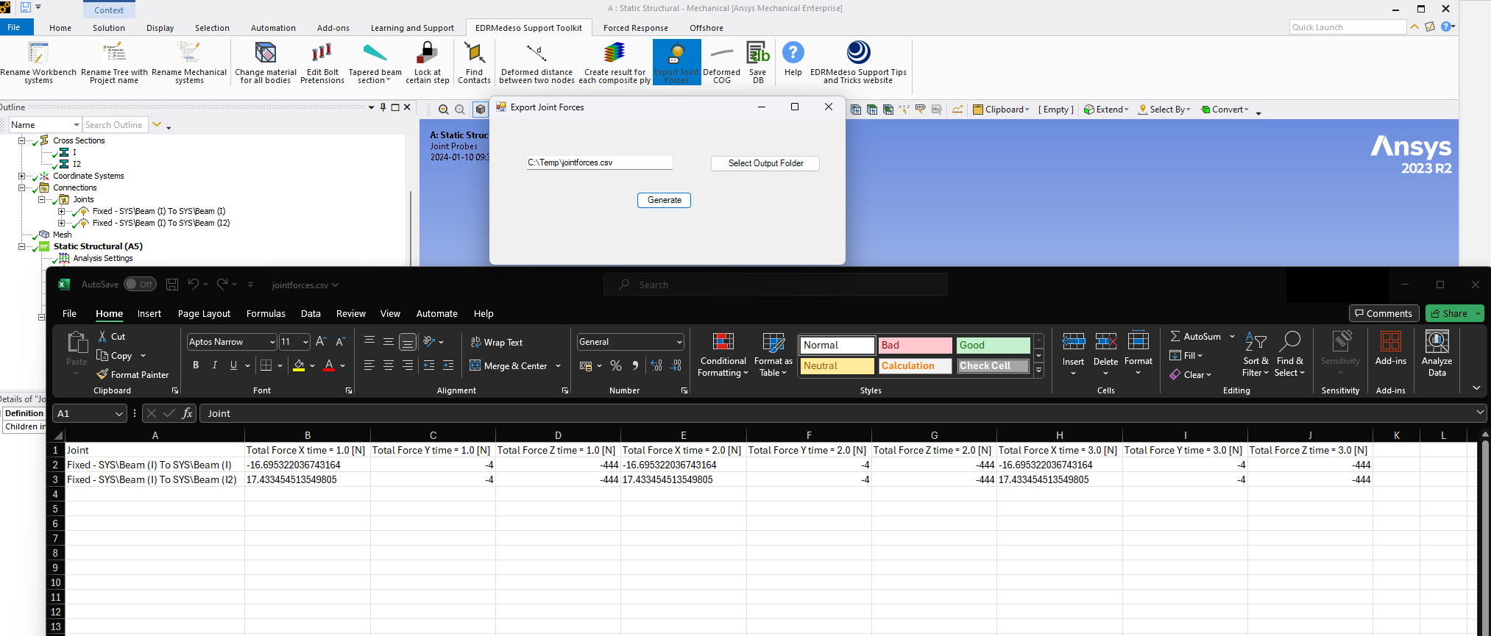Apply the Good cell style

[993, 345]
